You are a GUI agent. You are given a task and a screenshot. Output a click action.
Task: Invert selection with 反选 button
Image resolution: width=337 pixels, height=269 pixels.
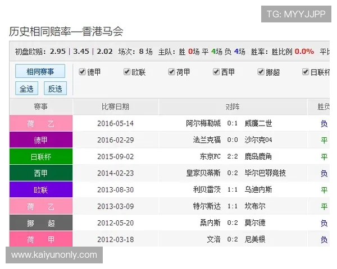coord(55,89)
